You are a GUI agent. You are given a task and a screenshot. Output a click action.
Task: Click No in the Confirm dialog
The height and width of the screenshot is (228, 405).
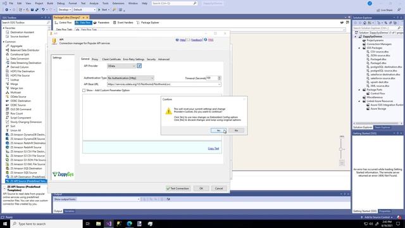(x=236, y=130)
